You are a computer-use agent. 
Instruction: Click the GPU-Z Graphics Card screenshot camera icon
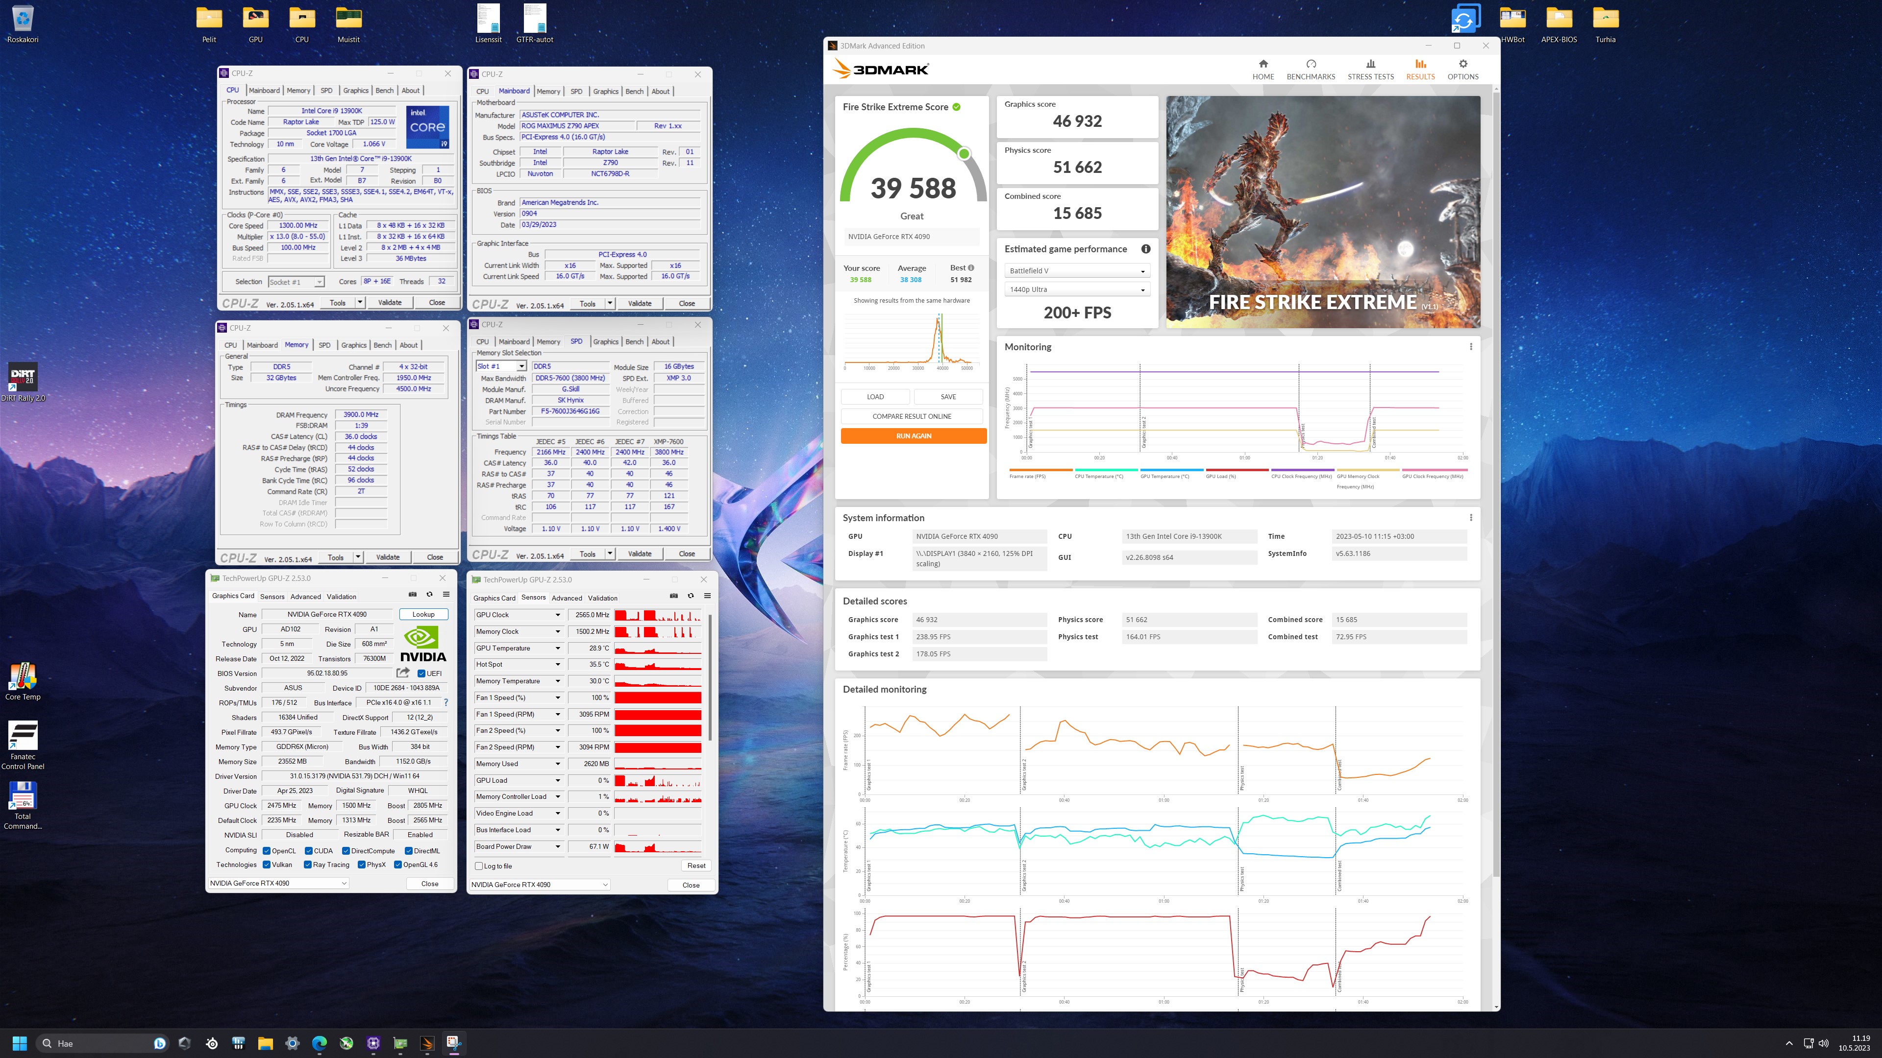coord(413,595)
